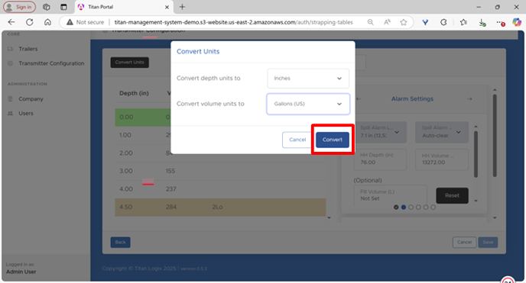
Task: Click the black Convert Units button
Action: tap(129, 63)
